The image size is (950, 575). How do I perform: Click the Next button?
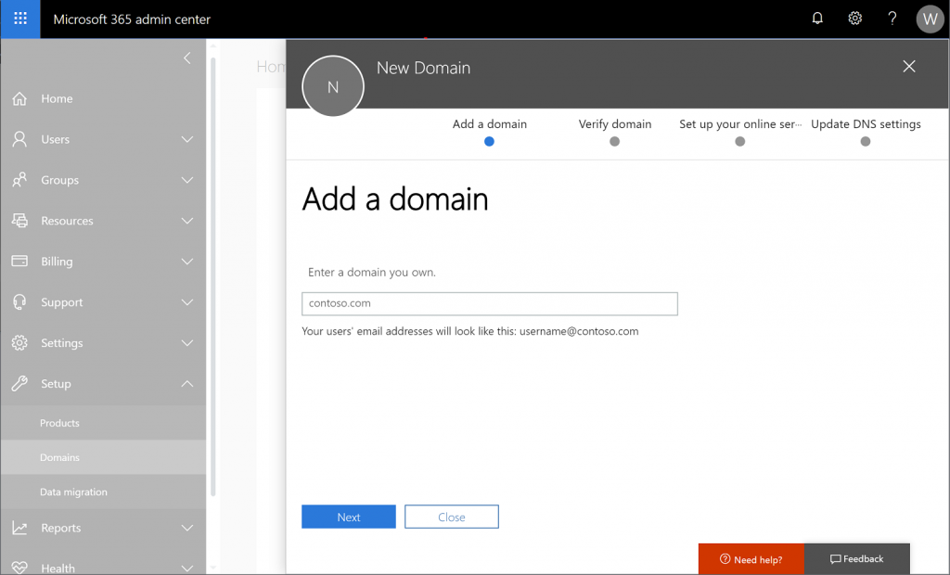(x=348, y=517)
